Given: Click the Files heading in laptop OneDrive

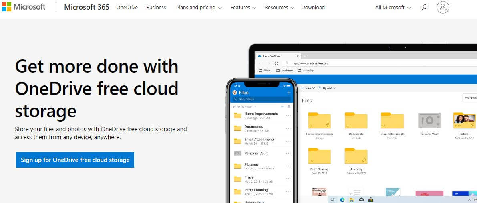Looking at the screenshot, I should (307, 101).
